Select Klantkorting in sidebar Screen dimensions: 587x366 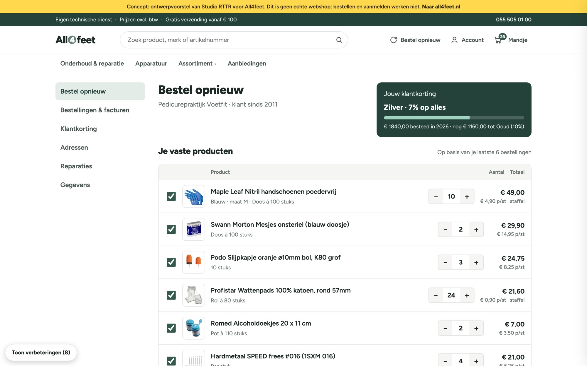100,129
